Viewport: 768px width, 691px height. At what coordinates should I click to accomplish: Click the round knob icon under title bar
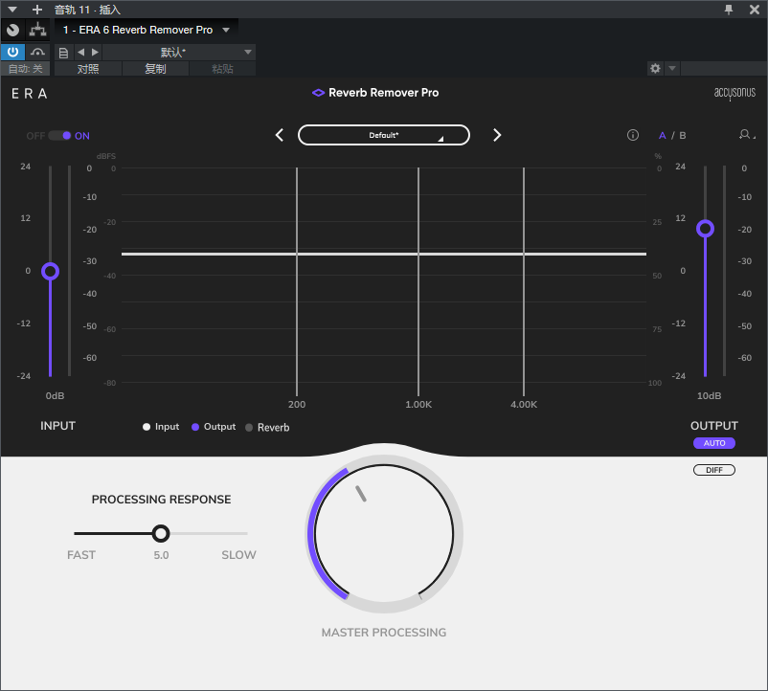click(x=13, y=31)
